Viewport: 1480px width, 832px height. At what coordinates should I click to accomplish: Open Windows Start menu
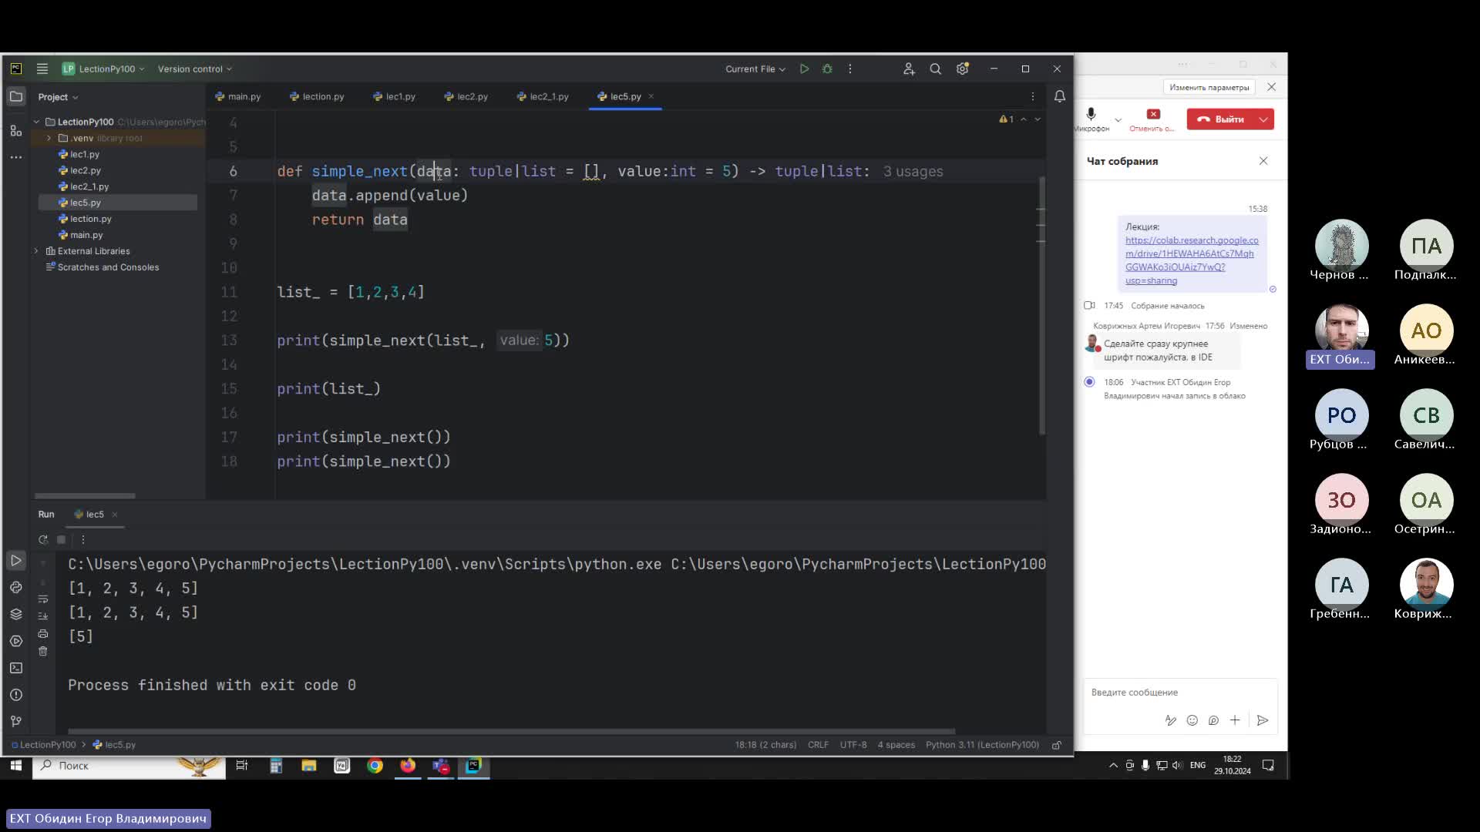15,766
